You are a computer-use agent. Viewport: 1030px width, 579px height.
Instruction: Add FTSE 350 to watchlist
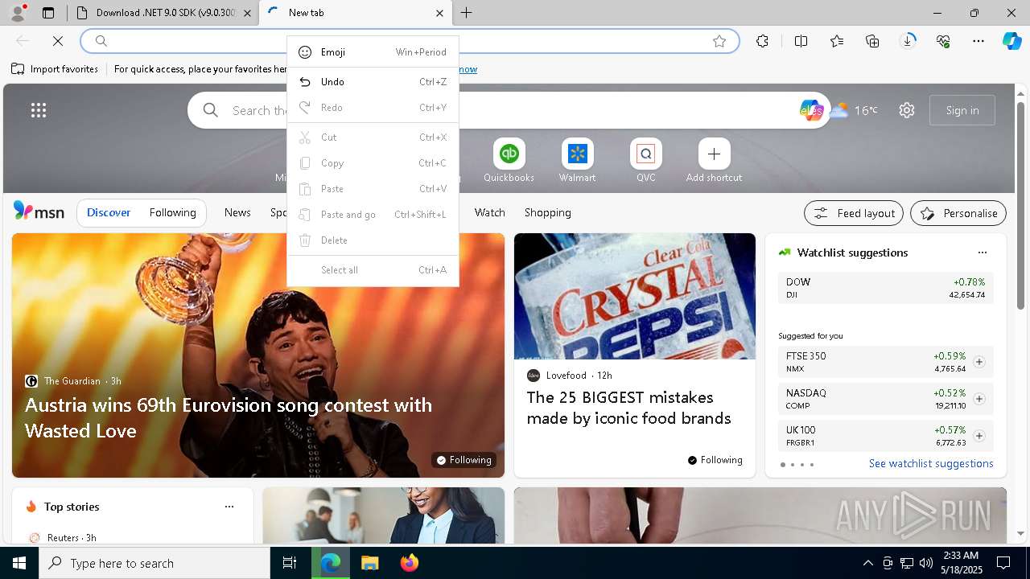(979, 362)
